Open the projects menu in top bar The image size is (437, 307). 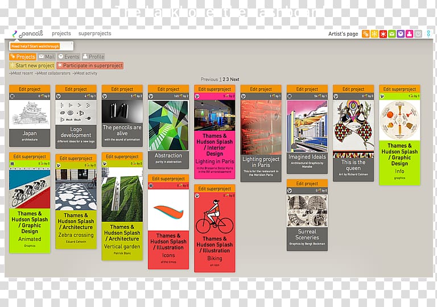coord(61,34)
